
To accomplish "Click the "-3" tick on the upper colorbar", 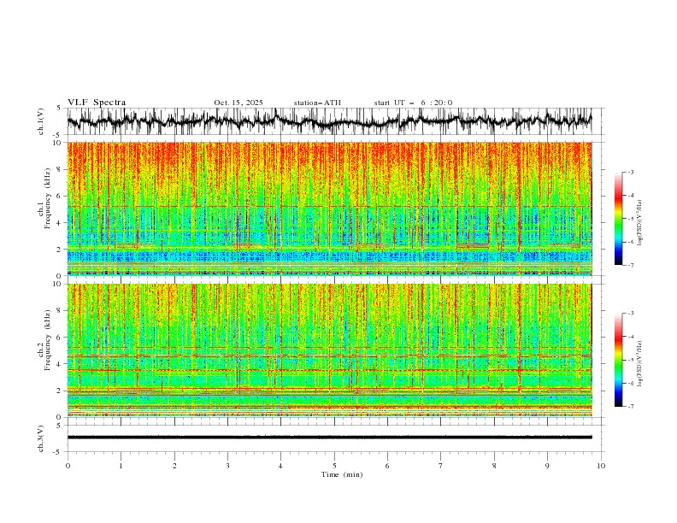I will point(630,172).
